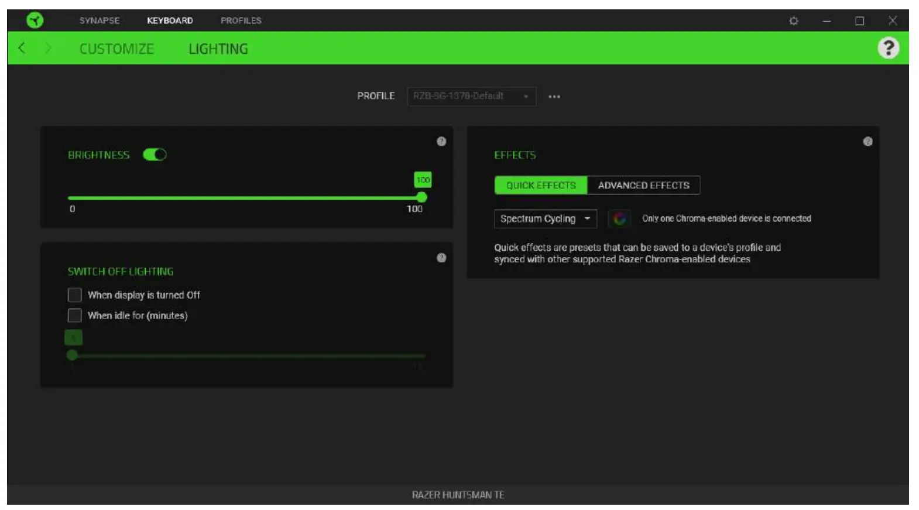The height and width of the screenshot is (510, 919).
Task: Click the Switch Off Lighting heading
Action: [x=121, y=272]
